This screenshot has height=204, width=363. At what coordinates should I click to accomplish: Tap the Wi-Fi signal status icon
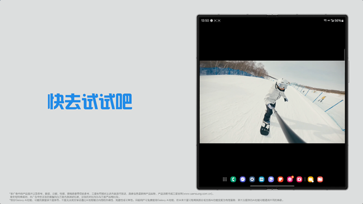[325, 21]
